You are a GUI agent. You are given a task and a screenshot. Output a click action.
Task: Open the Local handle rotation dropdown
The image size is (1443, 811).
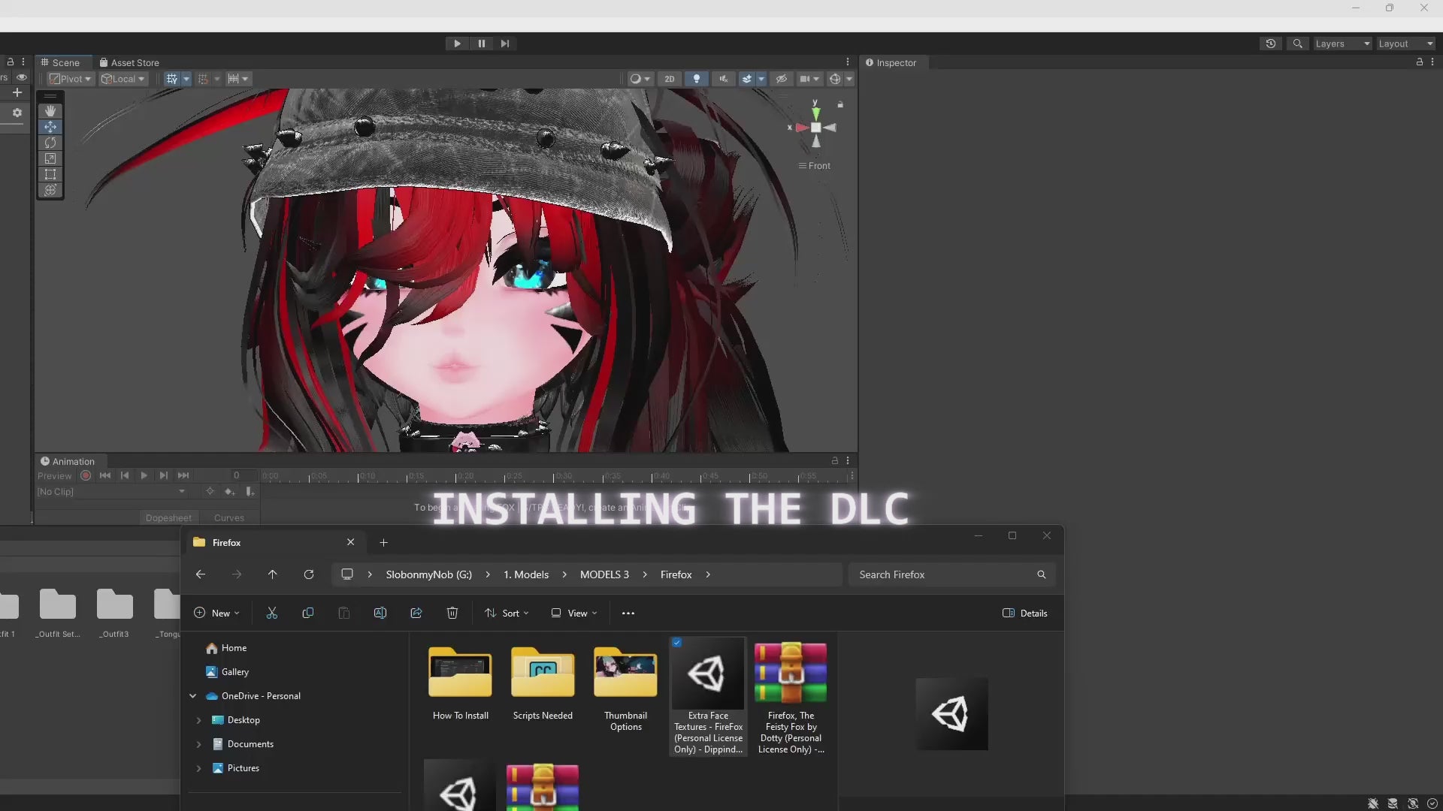pyautogui.click(x=123, y=79)
